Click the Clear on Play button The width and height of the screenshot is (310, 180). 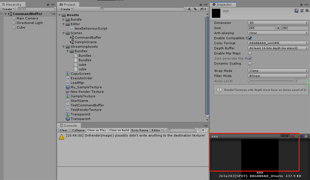click(97, 130)
